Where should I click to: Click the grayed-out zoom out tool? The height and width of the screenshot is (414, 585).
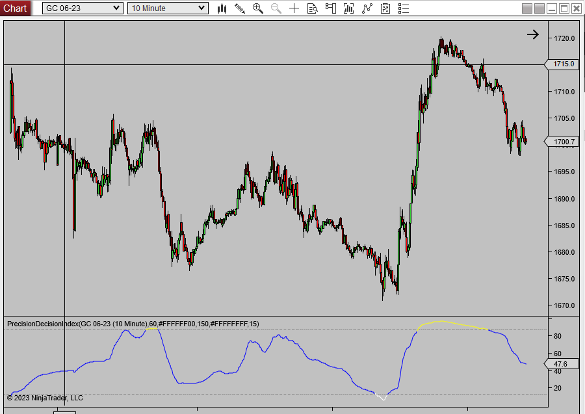[x=276, y=8]
